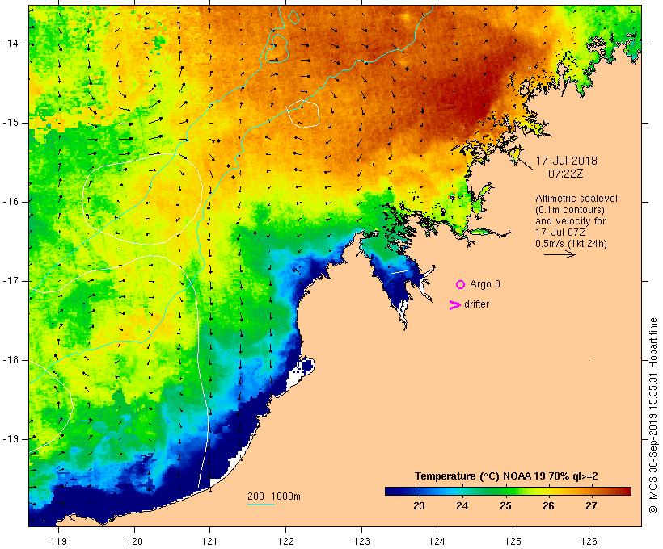The image size is (663, 549).
Task: Click the '0.5m/s (1kt 24h)' text
Action: [571, 244]
